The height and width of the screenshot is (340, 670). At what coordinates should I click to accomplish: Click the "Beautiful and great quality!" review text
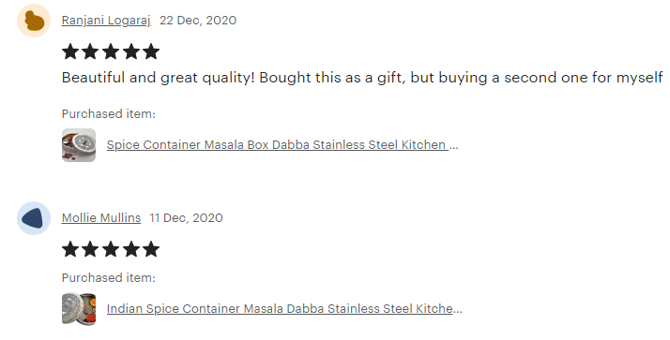pos(158,78)
